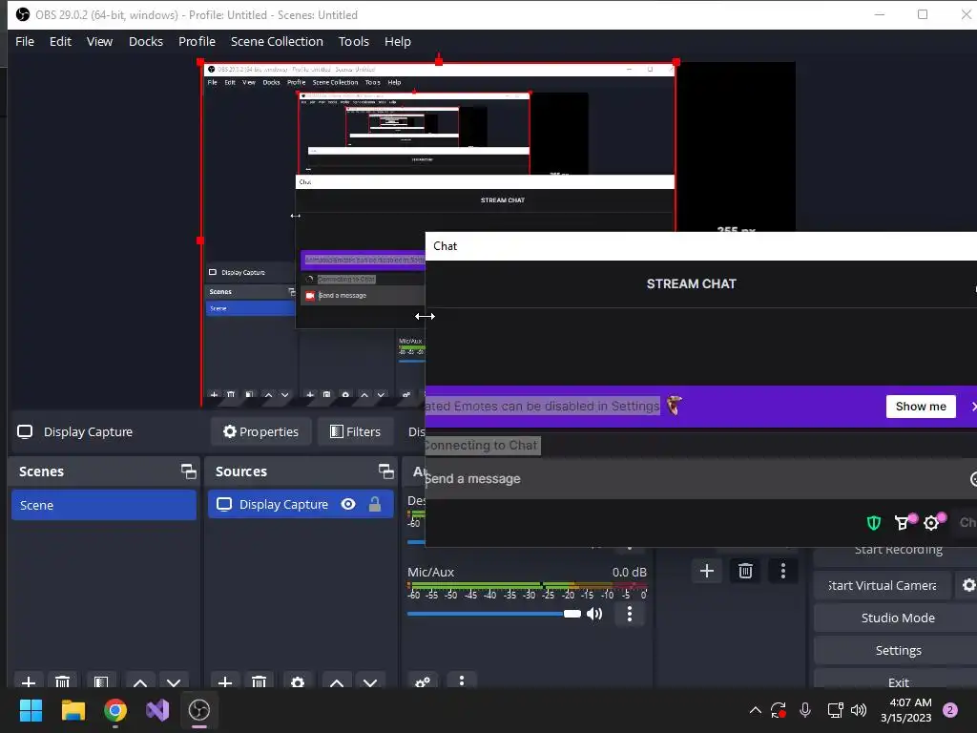Screen dimensions: 977x733
Task: Open channel points reward queue icon in chat
Action: 904,522
